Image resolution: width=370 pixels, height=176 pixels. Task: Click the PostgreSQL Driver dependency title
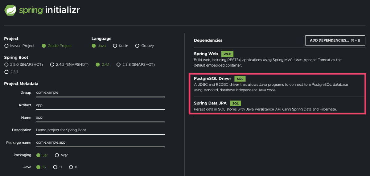click(x=212, y=78)
